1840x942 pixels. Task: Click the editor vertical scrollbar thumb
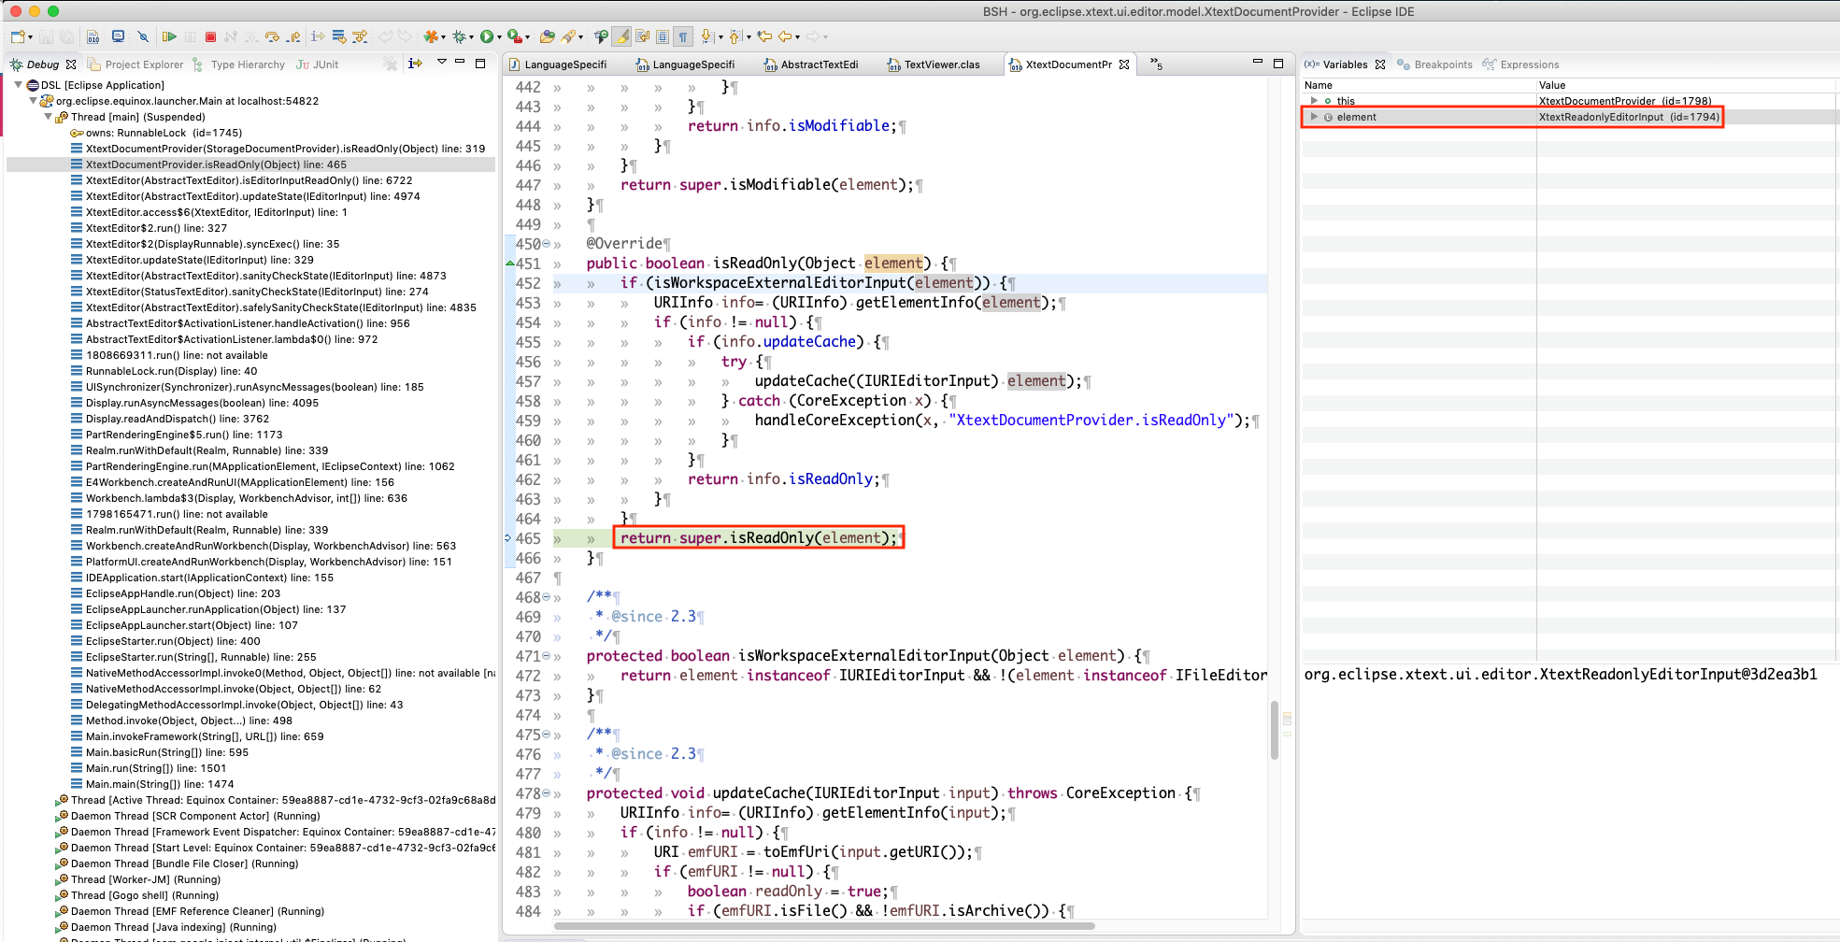click(x=1275, y=730)
